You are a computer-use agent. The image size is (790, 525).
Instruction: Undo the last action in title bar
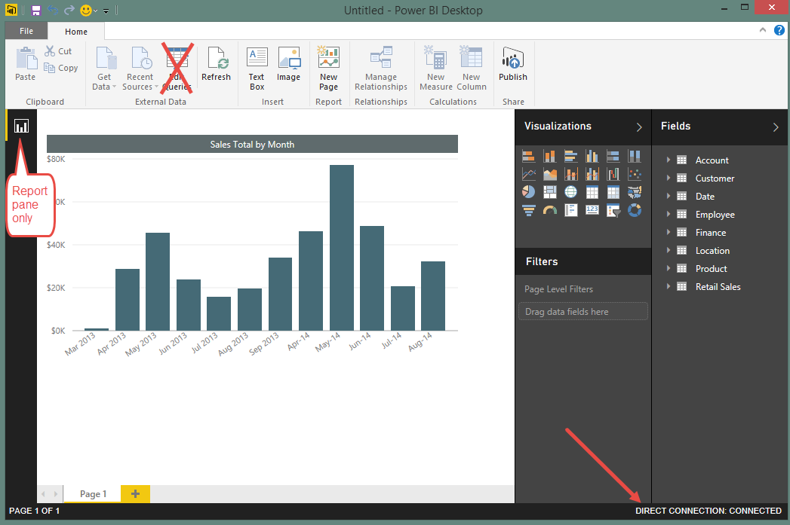[53, 10]
